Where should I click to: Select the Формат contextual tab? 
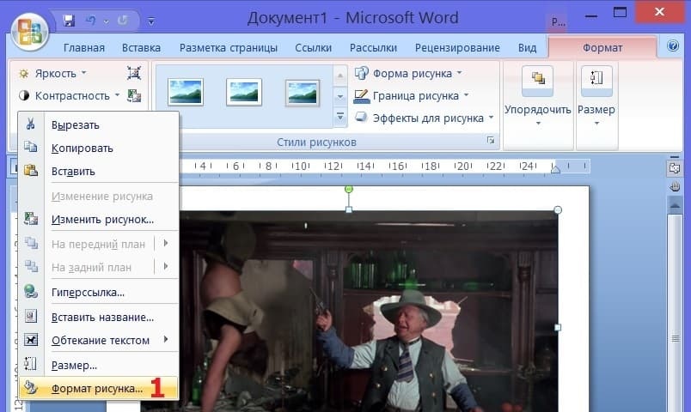602,47
